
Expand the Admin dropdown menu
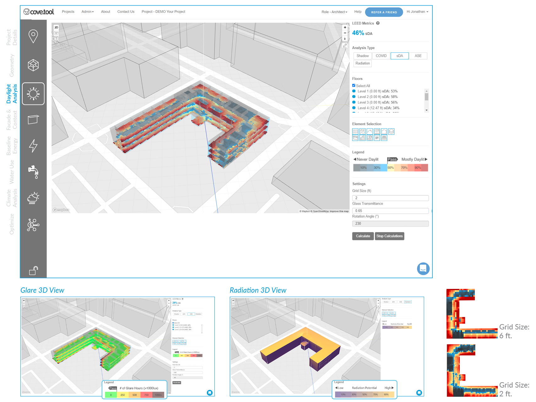click(87, 12)
